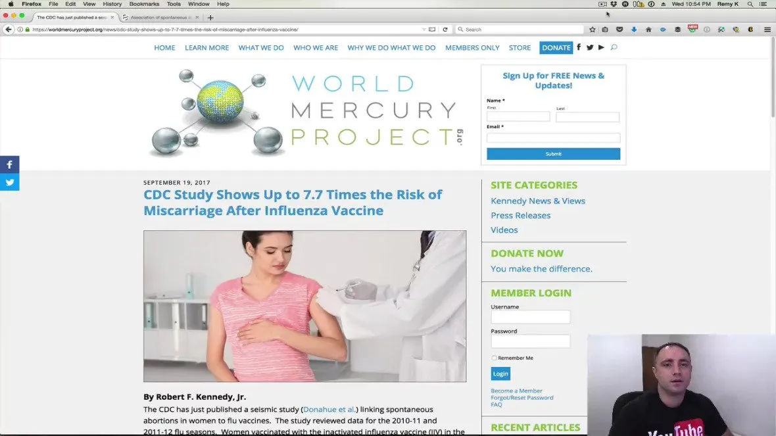Open Dropbox icon in macOS menu bar
The height and width of the screenshot is (436, 776).
click(x=614, y=4)
